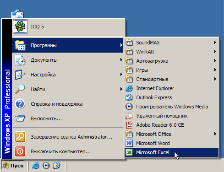Expand the Microsoft Office submenu arrow
This screenshot has height=172, width=224.
pos(215,134)
